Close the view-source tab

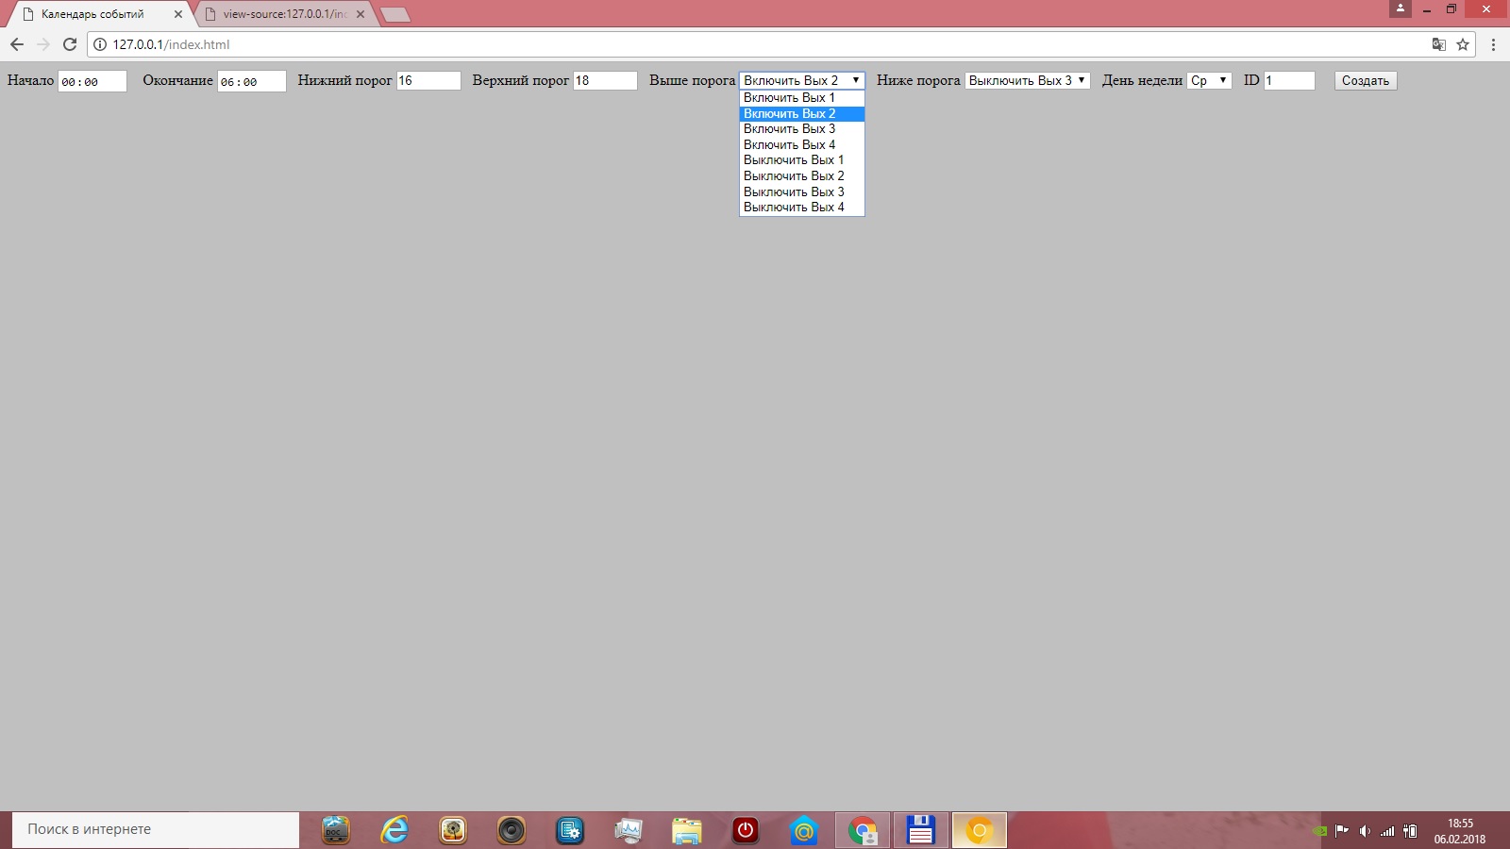[x=361, y=14]
